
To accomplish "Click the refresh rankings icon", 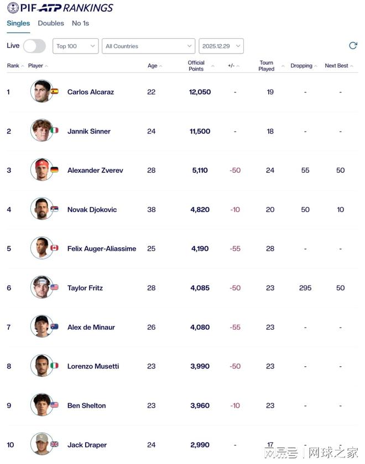I will click(353, 46).
